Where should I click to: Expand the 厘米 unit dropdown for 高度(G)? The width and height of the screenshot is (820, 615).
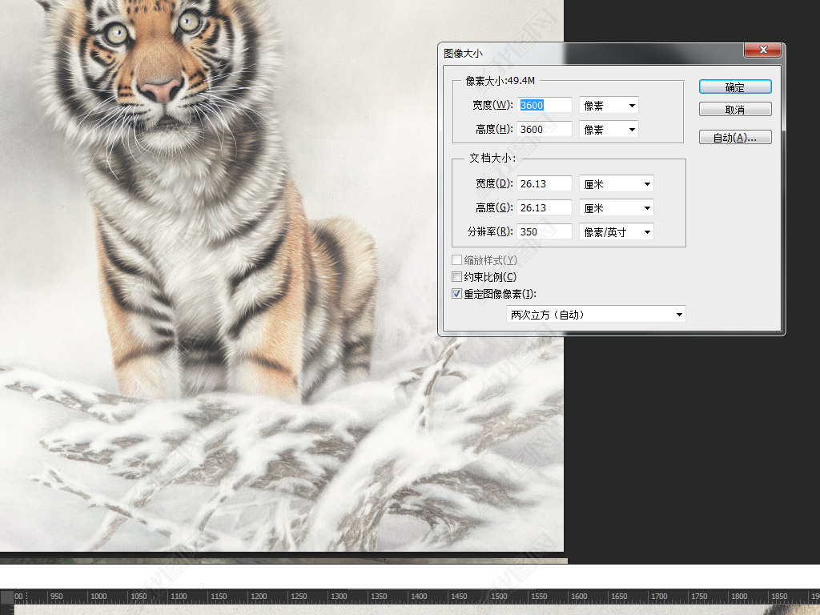(x=616, y=207)
